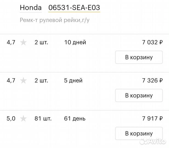Click the 7 326 ₽ price

click(152, 80)
